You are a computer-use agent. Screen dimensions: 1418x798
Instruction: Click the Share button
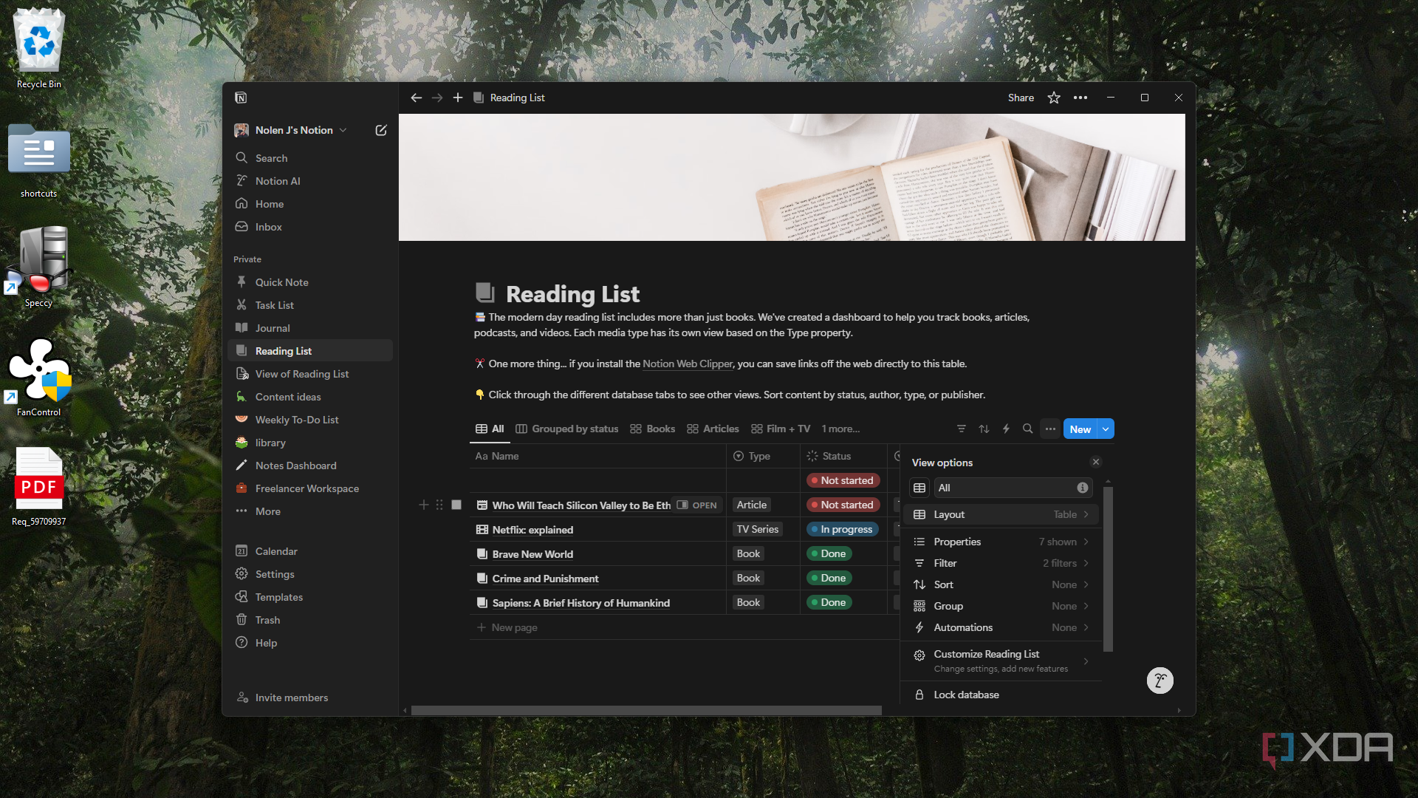point(1021,98)
